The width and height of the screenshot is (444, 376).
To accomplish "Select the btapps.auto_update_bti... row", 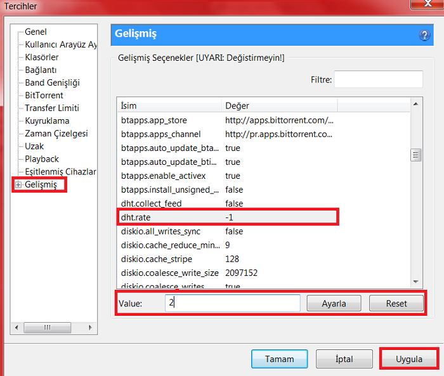I will click(263, 162).
